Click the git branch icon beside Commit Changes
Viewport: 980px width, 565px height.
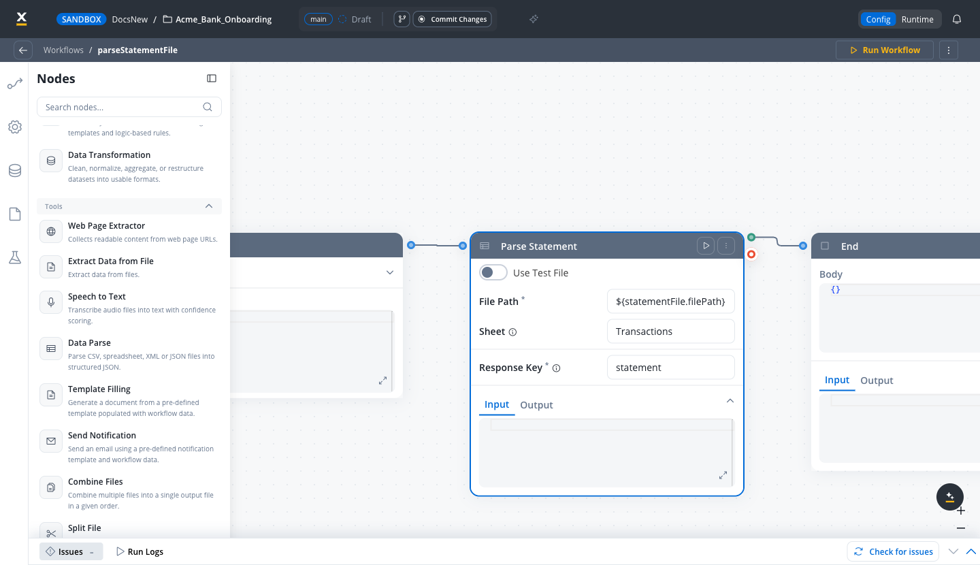[402, 19]
